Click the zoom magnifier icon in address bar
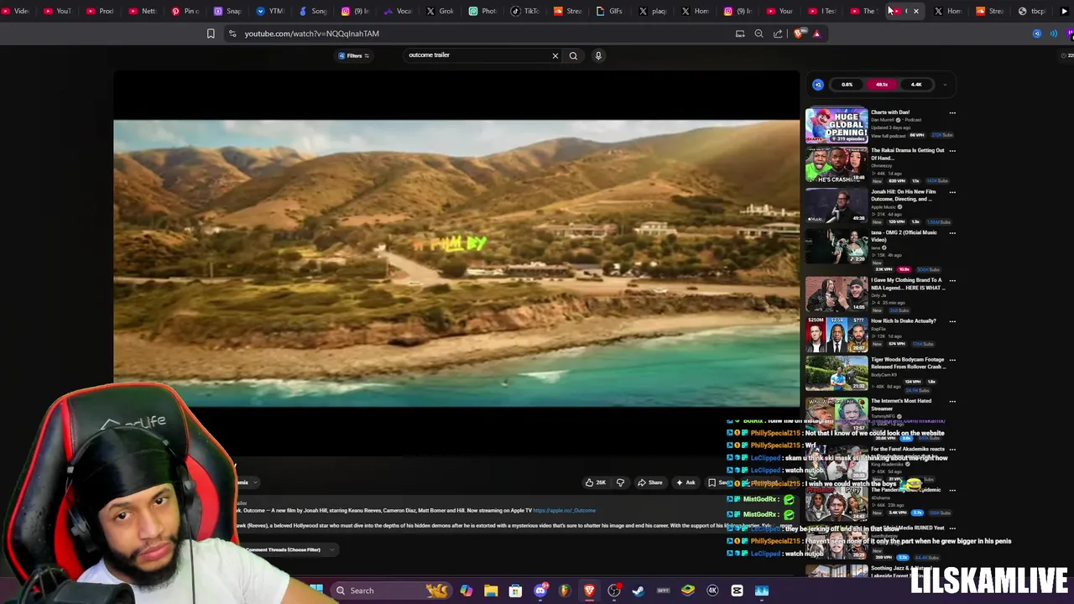Screen dimensions: 1074x604 tap(759, 34)
